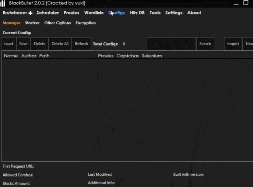Viewport: 253px width, 187px height.
Task: Sort by the Proxies column header
Action: (106, 56)
